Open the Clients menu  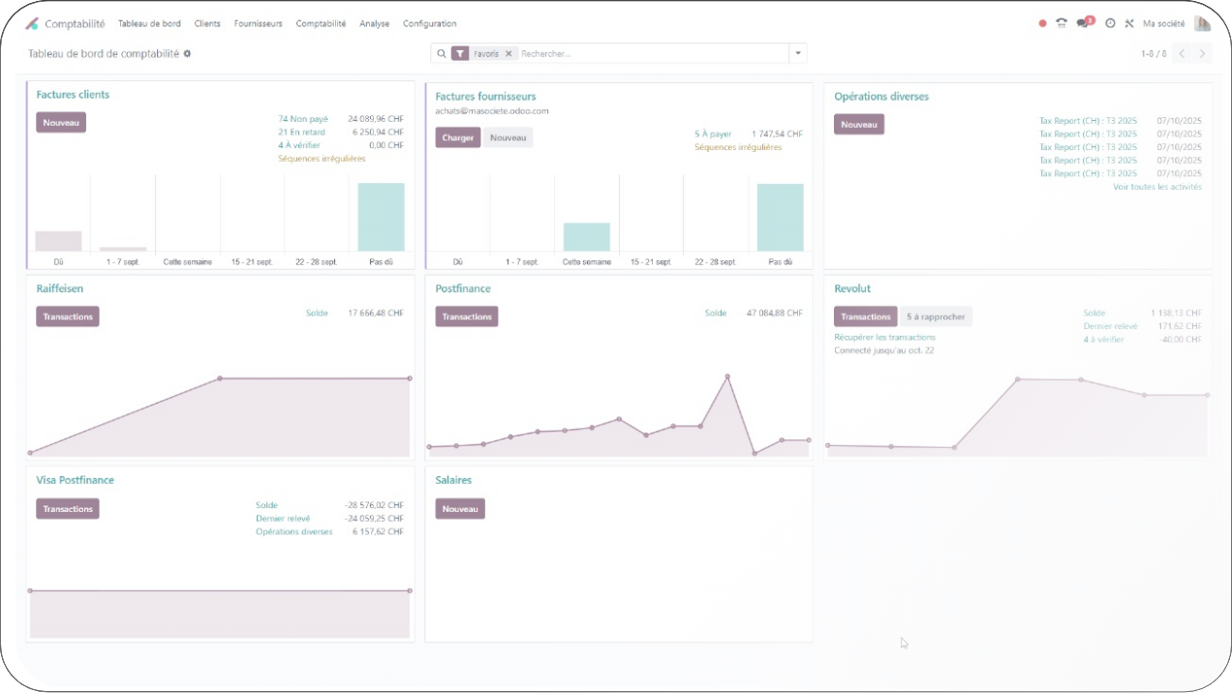click(x=207, y=23)
